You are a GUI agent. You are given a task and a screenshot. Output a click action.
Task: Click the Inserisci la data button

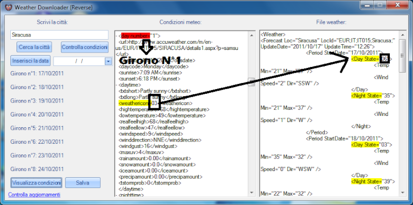click(30, 61)
